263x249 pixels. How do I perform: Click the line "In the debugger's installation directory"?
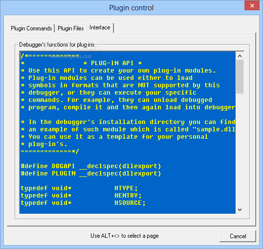coord(128,122)
